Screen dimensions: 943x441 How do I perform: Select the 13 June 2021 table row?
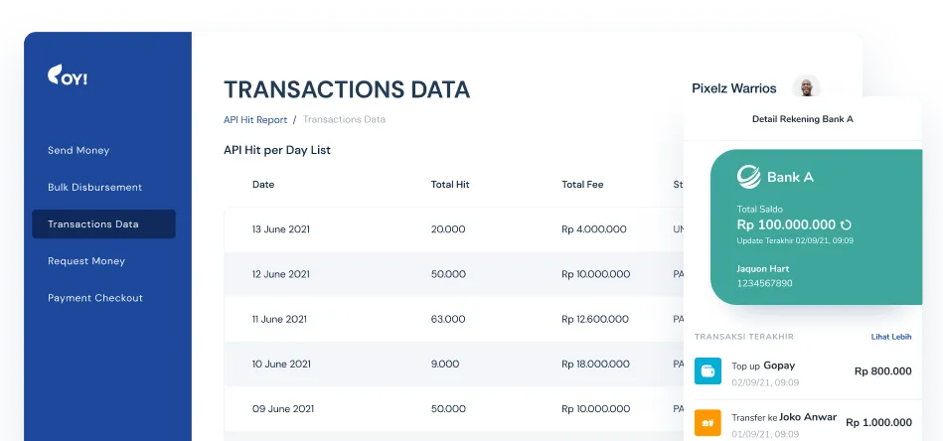pos(447,229)
